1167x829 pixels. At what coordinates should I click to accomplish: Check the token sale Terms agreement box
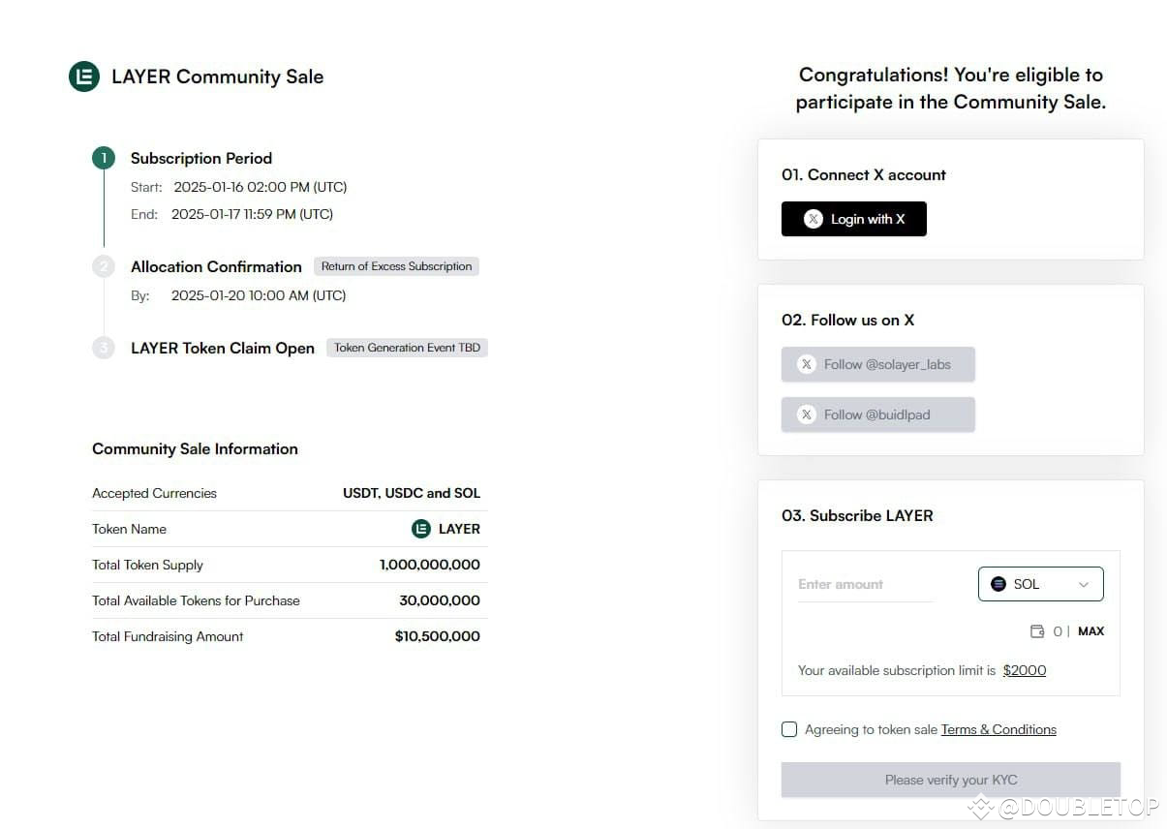pyautogui.click(x=789, y=729)
